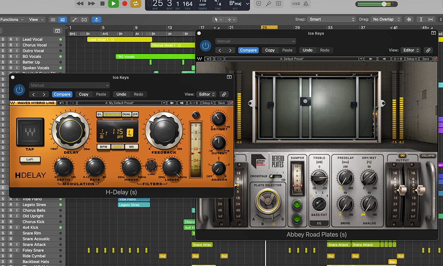Toggle the output link button on Abbey Road Plates
The image size is (443, 266).
[402, 156]
